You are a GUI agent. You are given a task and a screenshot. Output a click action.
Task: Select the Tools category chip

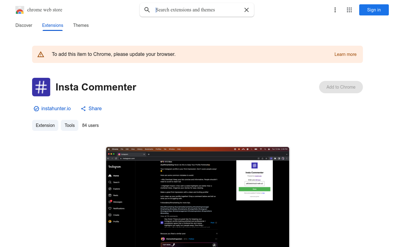[x=70, y=125]
